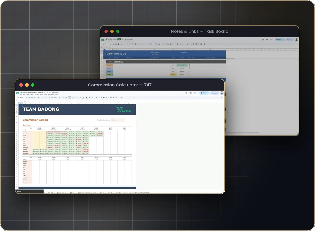
Task: Check the checkbox in the Update task row
Action: tap(190, 65)
